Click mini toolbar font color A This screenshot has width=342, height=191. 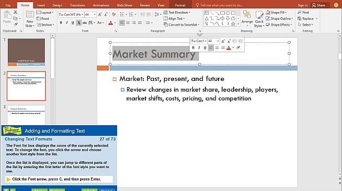click(x=229, y=47)
